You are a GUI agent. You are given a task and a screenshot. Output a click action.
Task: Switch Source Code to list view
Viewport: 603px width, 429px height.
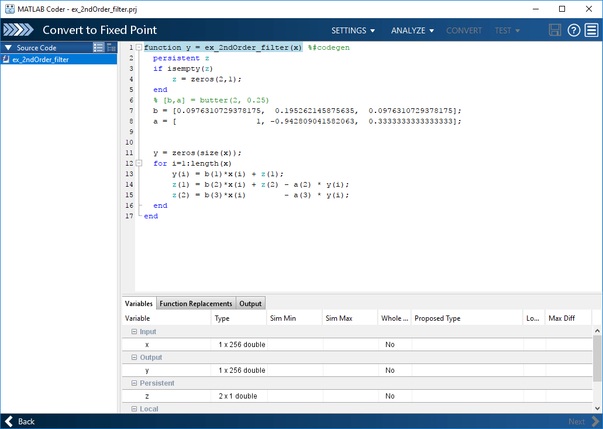pyautogui.click(x=98, y=48)
